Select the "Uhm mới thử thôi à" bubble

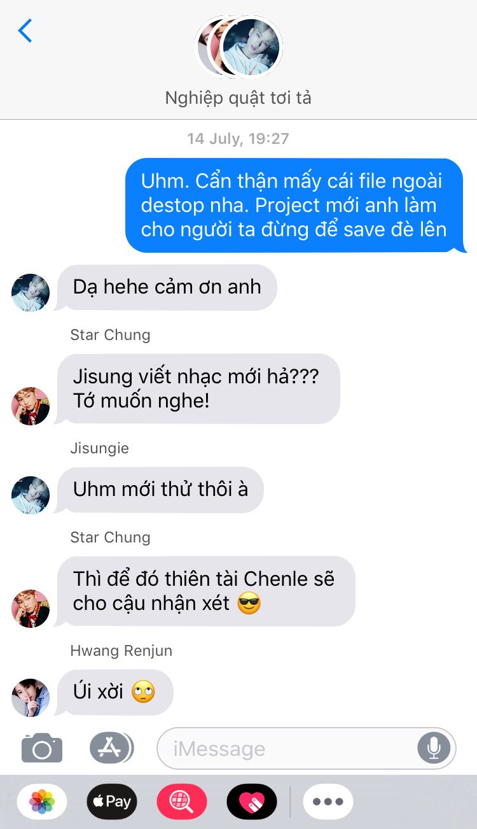(x=160, y=490)
